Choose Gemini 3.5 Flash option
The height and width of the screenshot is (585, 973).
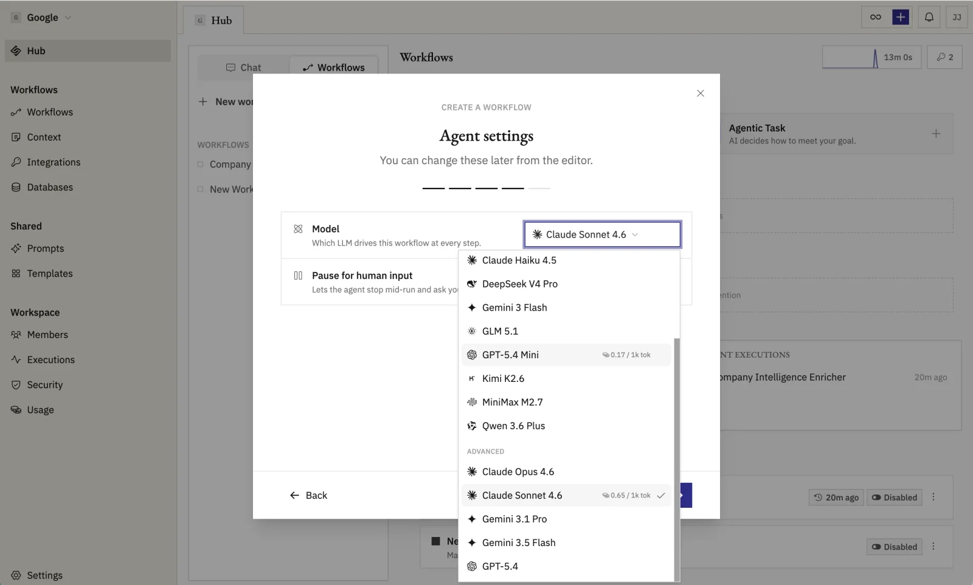click(x=566, y=543)
